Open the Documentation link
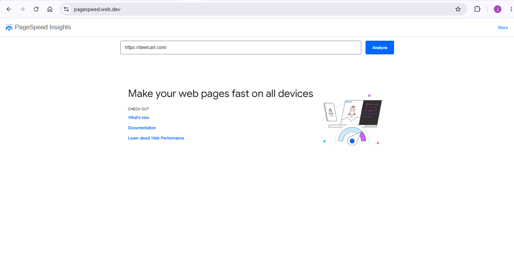 (142, 128)
